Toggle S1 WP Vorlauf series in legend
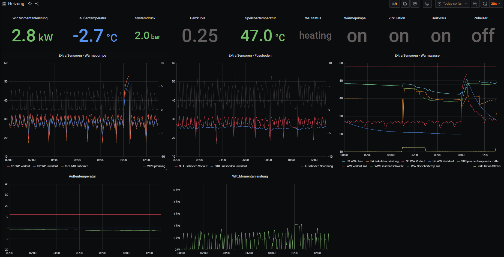504x257 pixels. [x=20, y=166]
